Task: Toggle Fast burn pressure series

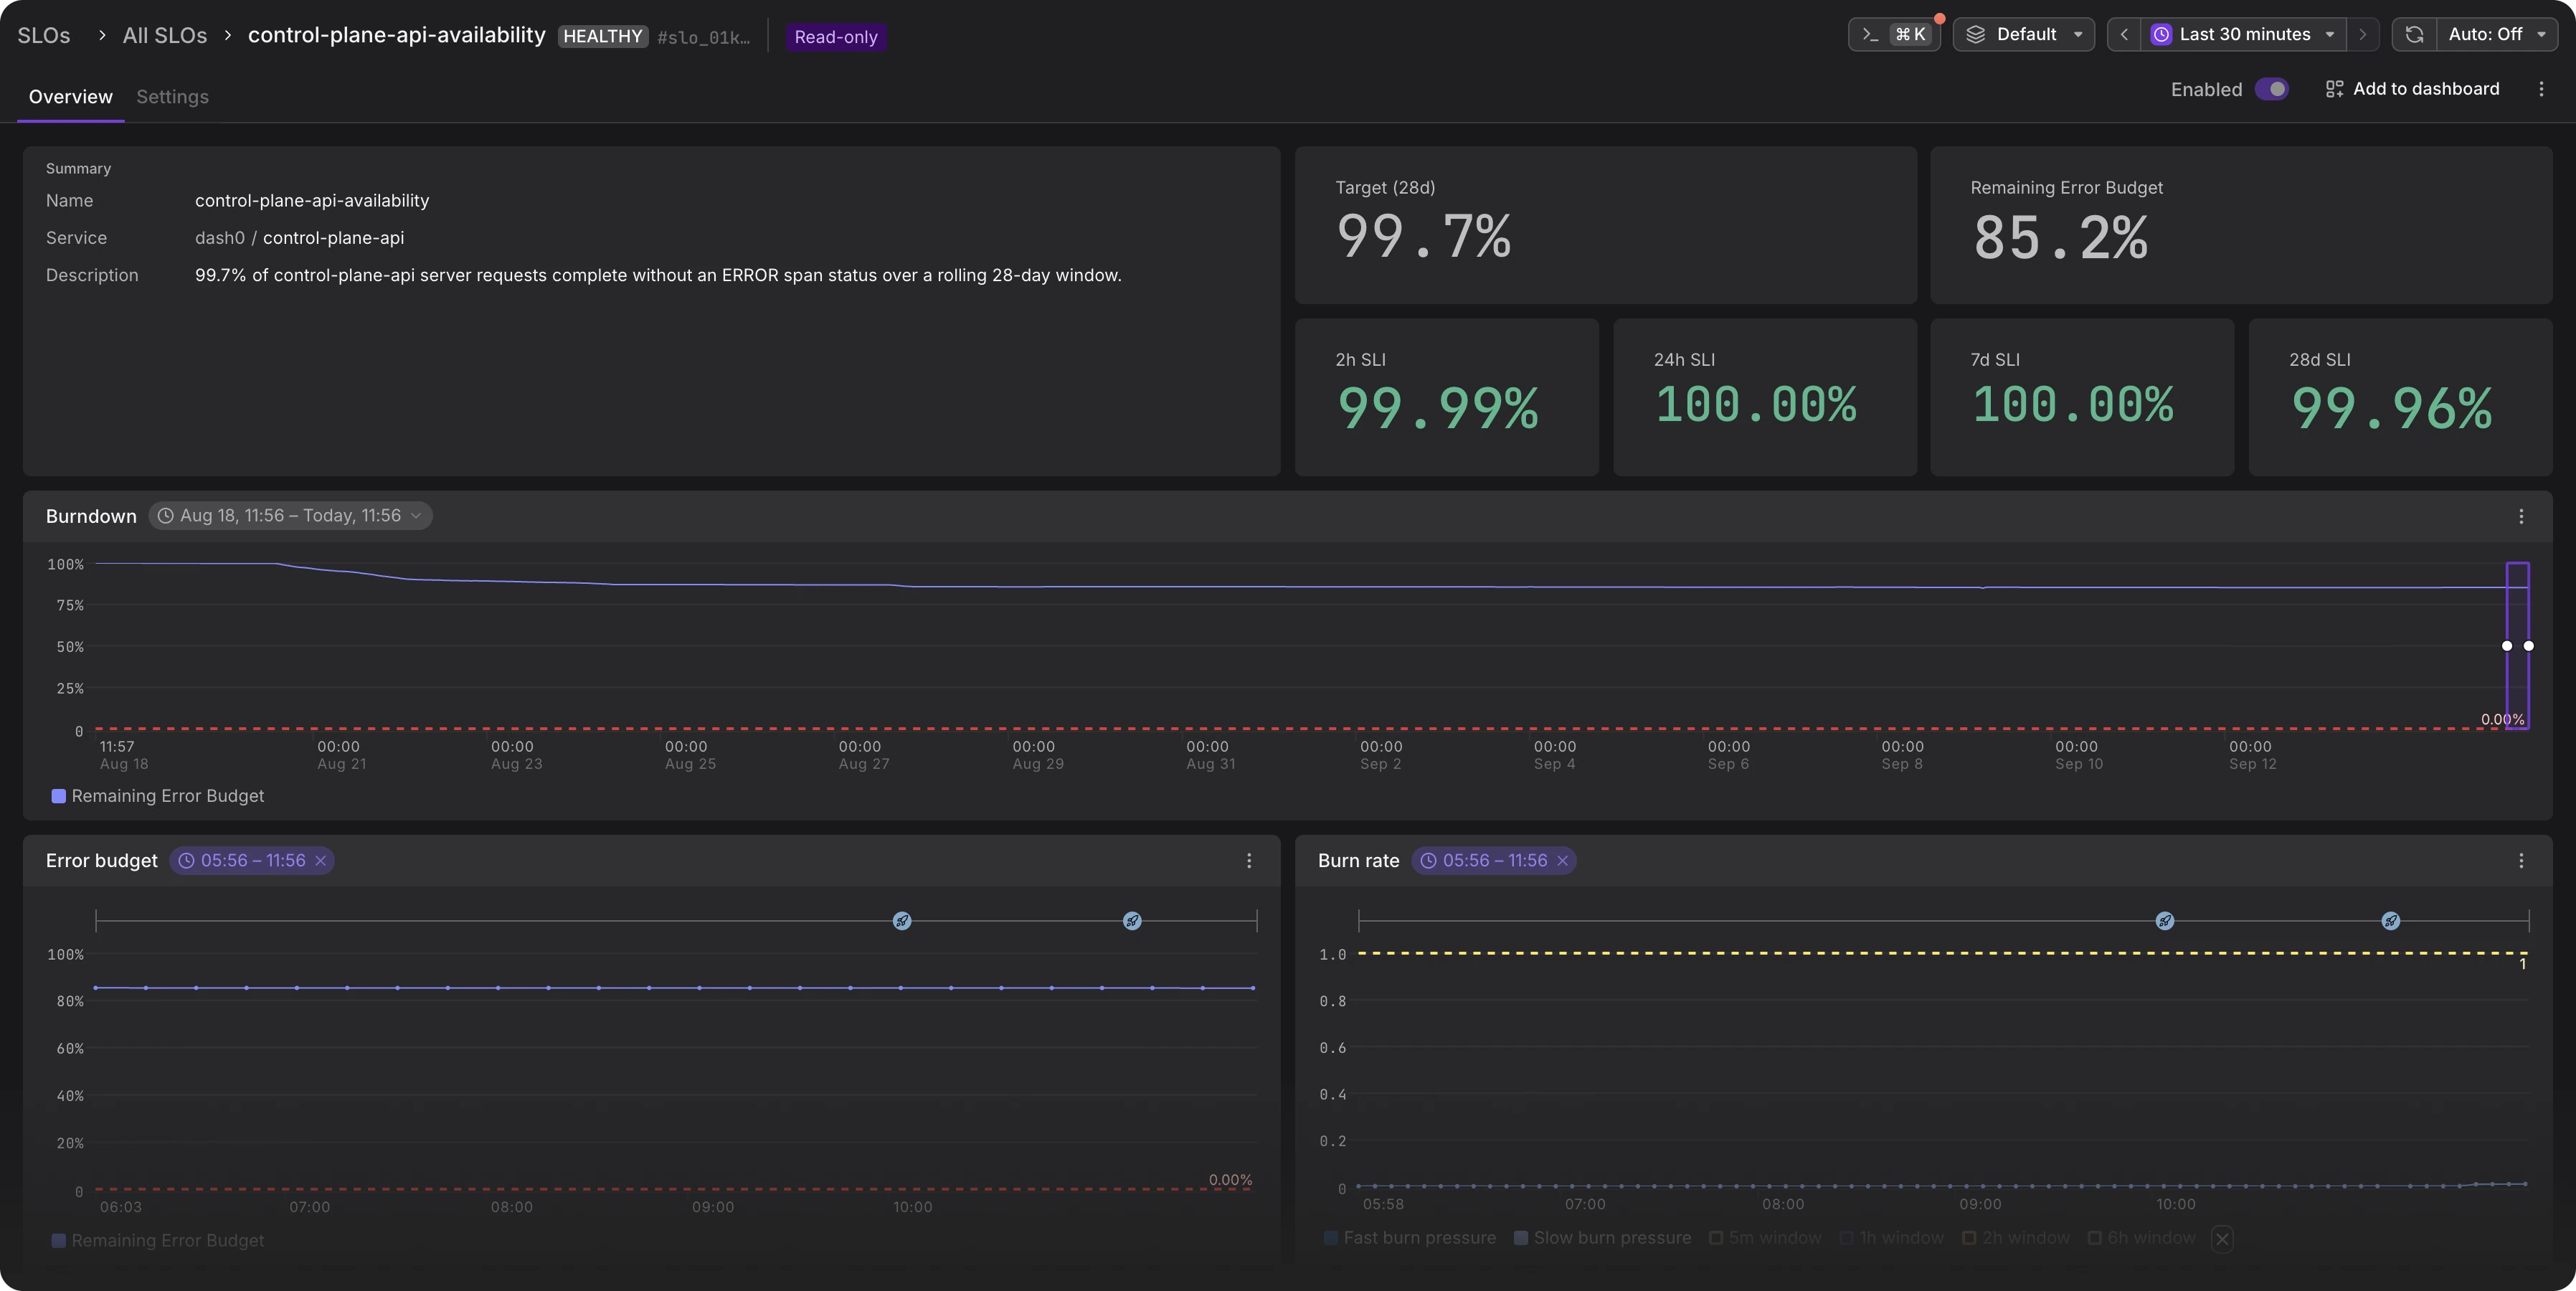Action: [1410, 1238]
